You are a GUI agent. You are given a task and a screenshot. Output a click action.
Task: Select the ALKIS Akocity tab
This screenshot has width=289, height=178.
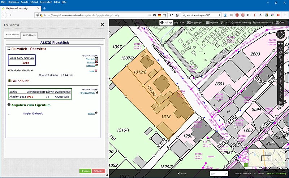(x=29, y=35)
